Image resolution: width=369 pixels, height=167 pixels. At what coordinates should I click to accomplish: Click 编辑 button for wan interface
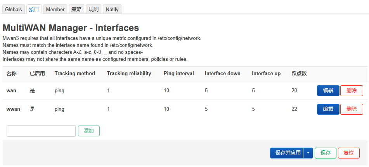(x=328, y=91)
